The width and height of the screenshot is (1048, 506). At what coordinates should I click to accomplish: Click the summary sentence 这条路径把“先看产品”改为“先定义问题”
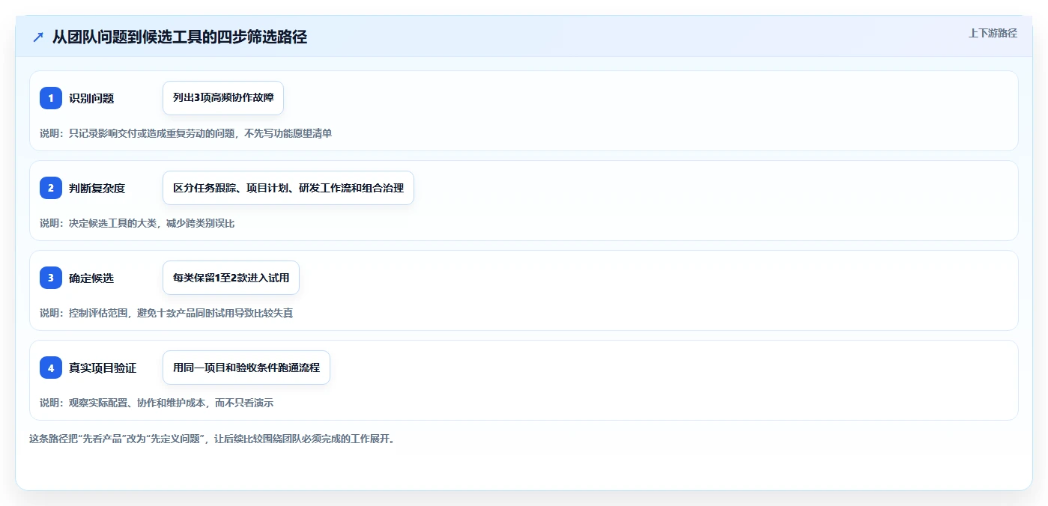pyautogui.click(x=212, y=439)
